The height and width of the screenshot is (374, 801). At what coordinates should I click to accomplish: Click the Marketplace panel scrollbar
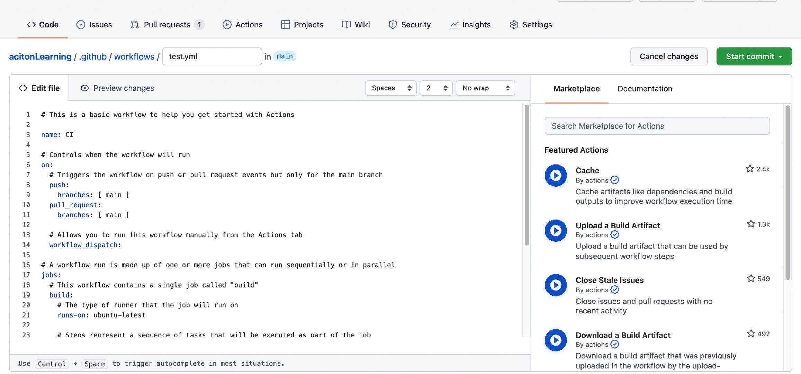tap(787, 192)
